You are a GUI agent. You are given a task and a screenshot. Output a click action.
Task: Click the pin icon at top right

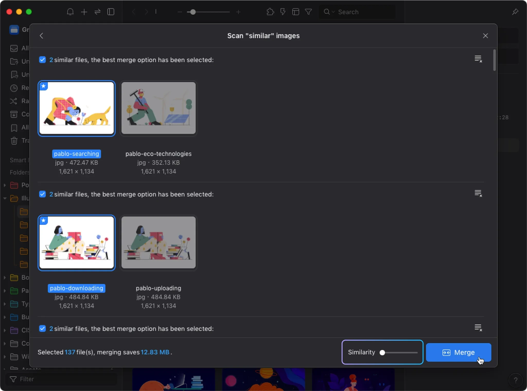coord(515,12)
